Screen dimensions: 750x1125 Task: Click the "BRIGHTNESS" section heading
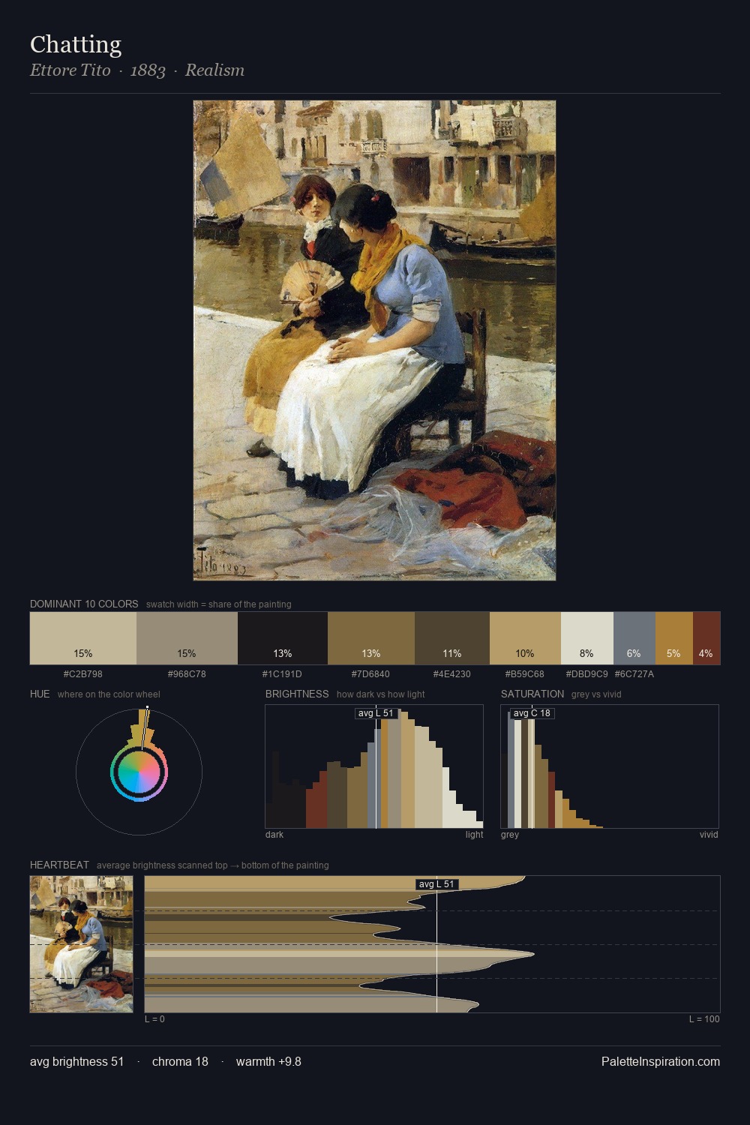coord(297,694)
